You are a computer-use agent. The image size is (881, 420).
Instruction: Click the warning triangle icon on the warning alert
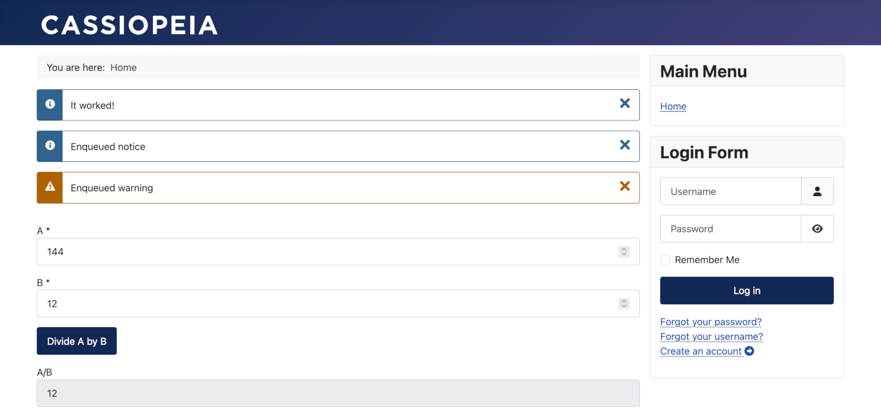click(50, 188)
